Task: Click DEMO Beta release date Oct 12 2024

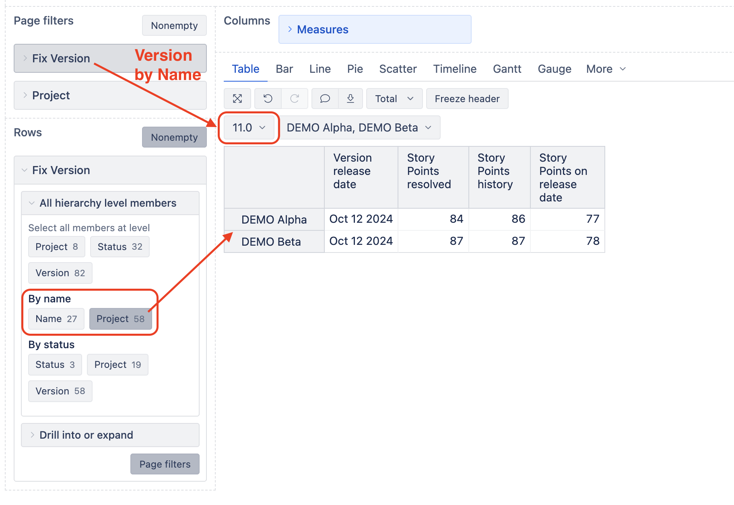Action: tap(361, 241)
